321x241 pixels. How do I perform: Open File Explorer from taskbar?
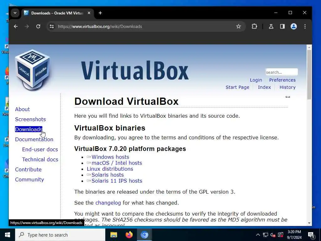pyautogui.click(x=113, y=235)
